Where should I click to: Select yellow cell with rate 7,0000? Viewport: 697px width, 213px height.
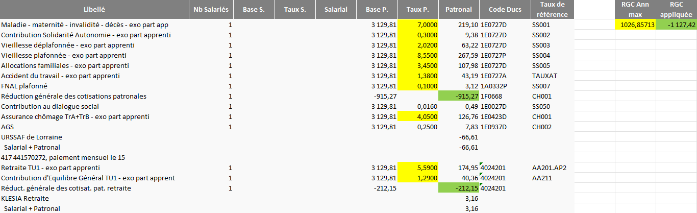pyautogui.click(x=418, y=25)
